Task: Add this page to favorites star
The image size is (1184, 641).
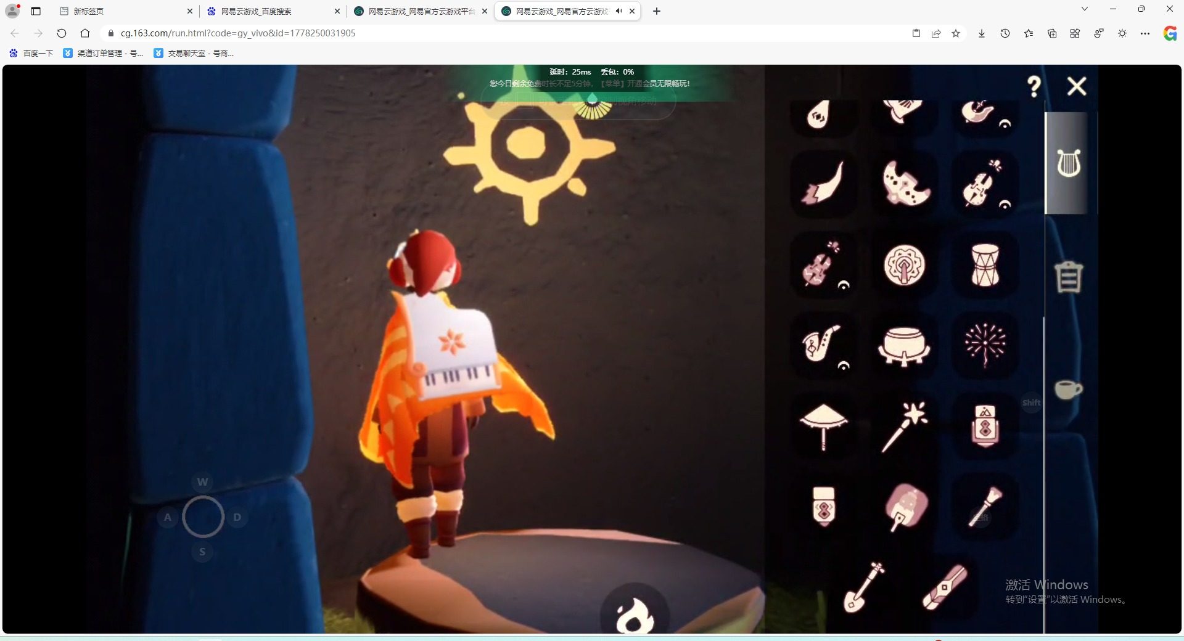Action: pyautogui.click(x=956, y=33)
